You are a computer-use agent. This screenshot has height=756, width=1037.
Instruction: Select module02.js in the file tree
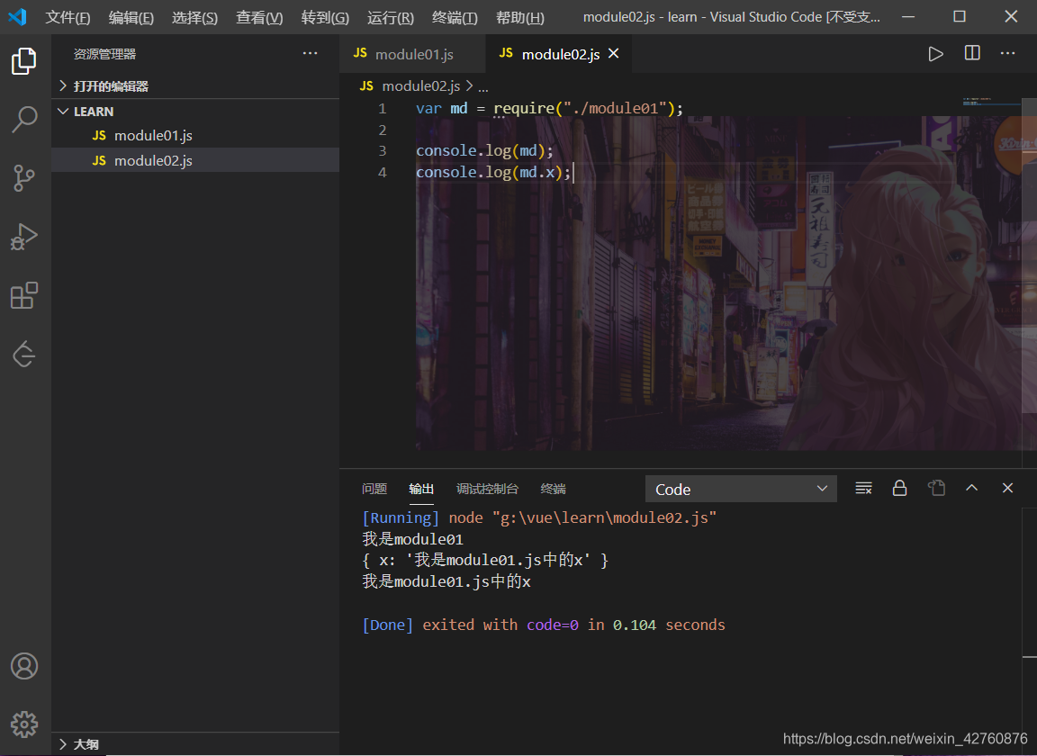195,161
